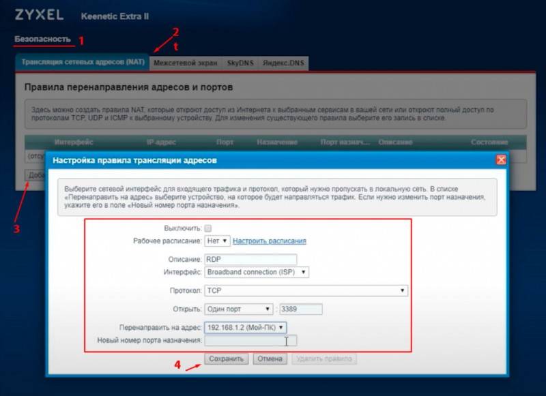The height and width of the screenshot is (396, 546).
Task: Click the Описание field containing RDP
Action: coord(250,260)
